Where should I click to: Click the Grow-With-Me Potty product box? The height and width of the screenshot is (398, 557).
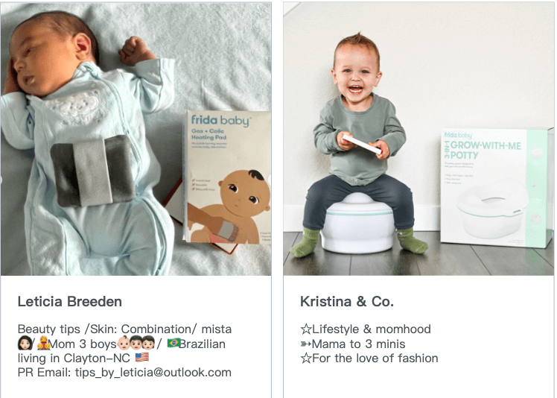[497, 188]
